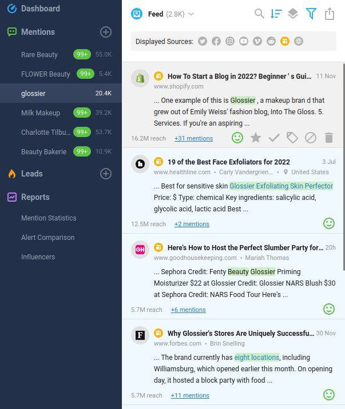Open the +11 mentions link on the Forbes article

click(x=190, y=395)
